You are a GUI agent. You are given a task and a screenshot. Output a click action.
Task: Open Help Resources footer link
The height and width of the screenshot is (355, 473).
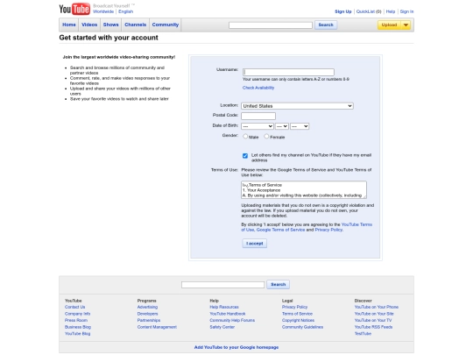pyautogui.click(x=224, y=308)
